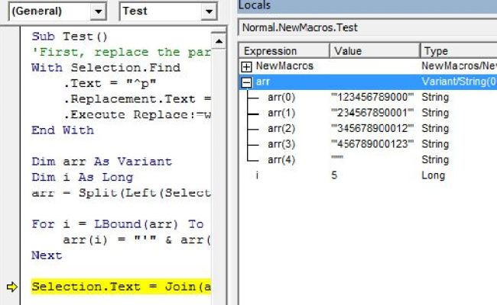Click the empty-string value of arr(4)
Image resolution: width=497 pixels, height=305 pixels.
[x=337, y=157]
